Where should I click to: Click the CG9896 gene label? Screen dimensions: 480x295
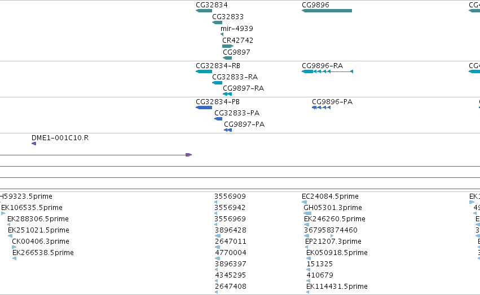[x=315, y=5]
